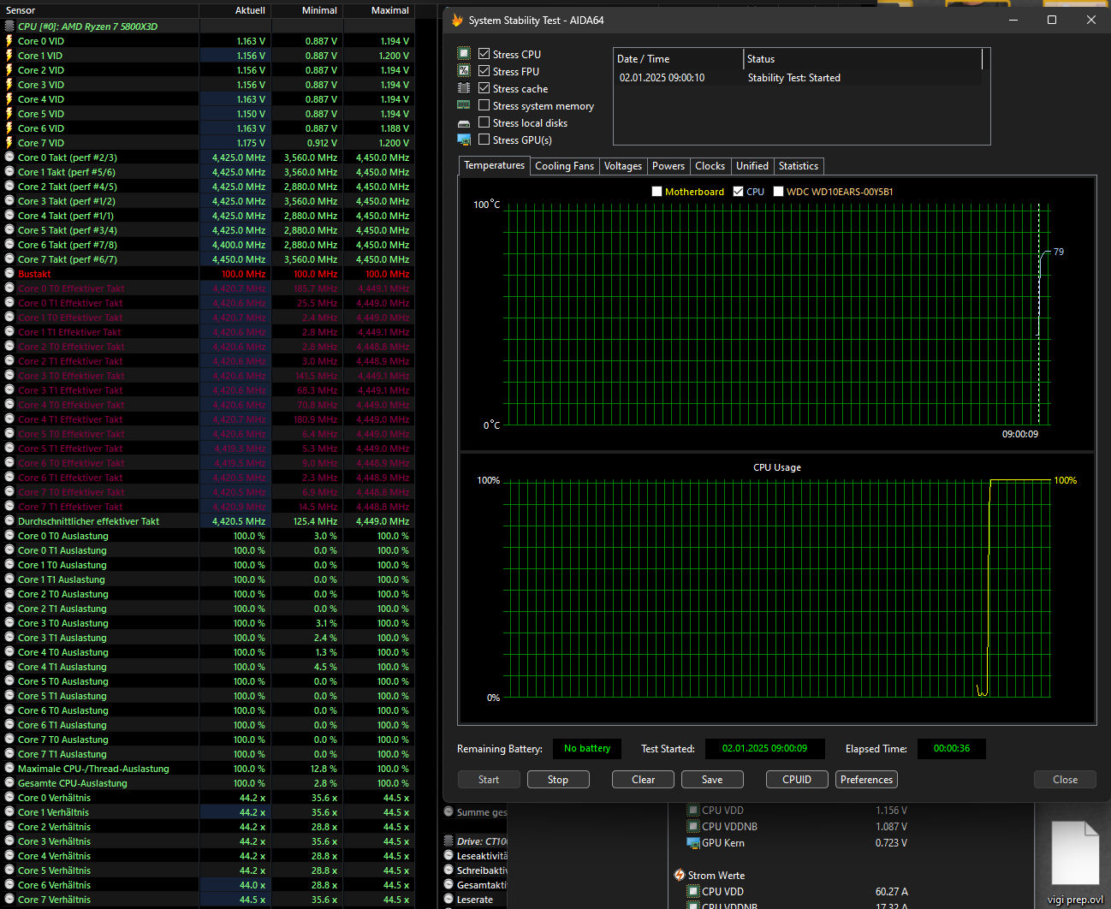This screenshot has height=909, width=1111.
Task: Click icon of Core 0 Verhältnis row
Action: tap(9, 798)
